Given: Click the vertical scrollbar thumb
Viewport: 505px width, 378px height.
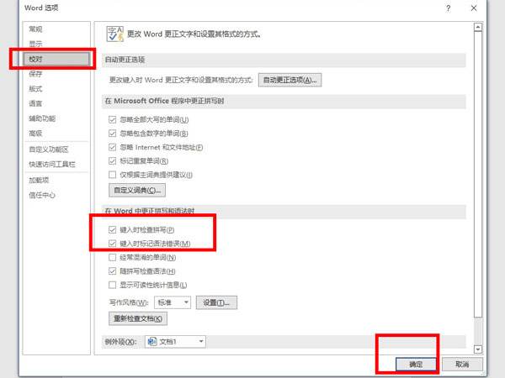Looking at the screenshot, I should point(478,174).
